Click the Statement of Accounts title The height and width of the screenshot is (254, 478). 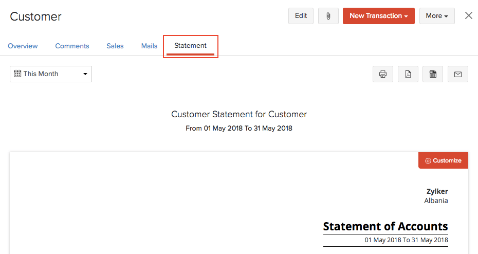(385, 226)
